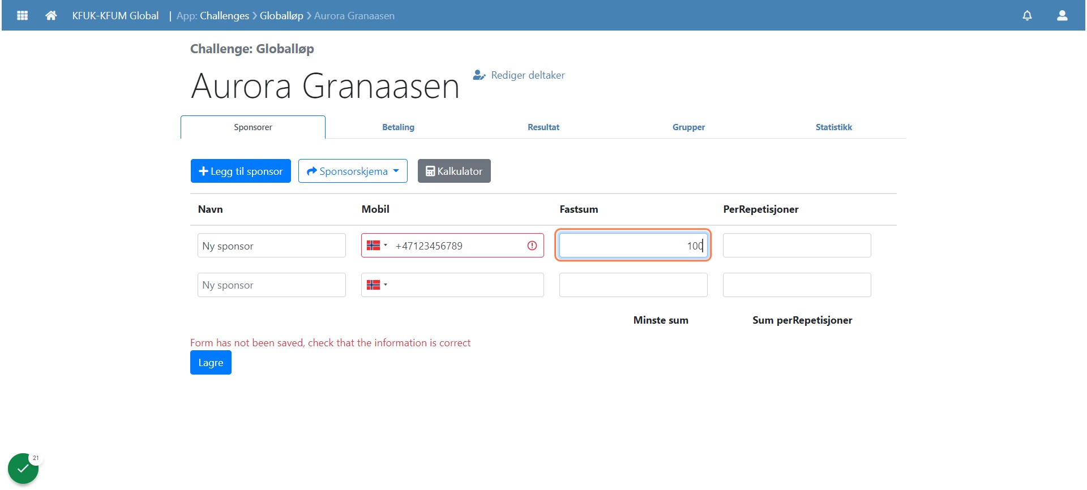Click Legg til sponsor button
Screen dimensions: 1087x490
coord(241,171)
